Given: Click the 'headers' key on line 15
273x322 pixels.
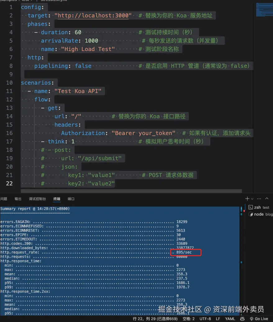Looking at the screenshot, I should coord(66,125).
